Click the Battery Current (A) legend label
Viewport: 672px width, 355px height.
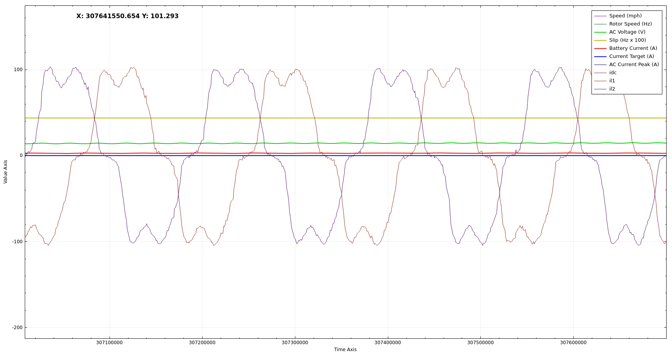coord(633,48)
